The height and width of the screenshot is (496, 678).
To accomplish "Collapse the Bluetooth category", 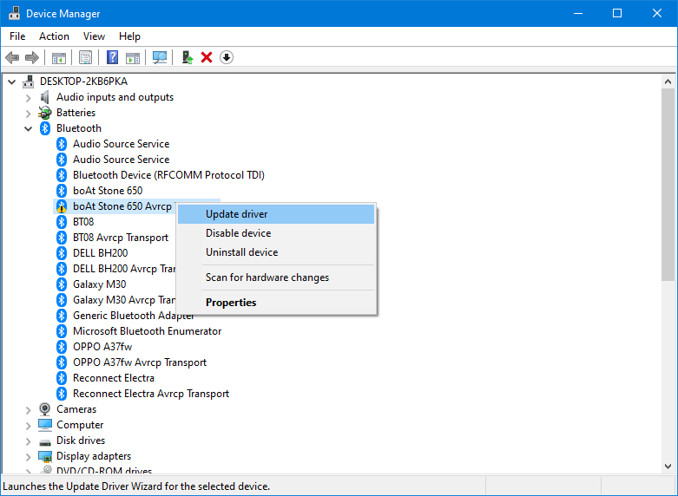I will click(28, 128).
